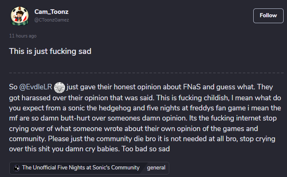This screenshot has height=177, width=287.
Task: Open the @EvdleLR mention link
Action: pyautogui.click(x=35, y=87)
